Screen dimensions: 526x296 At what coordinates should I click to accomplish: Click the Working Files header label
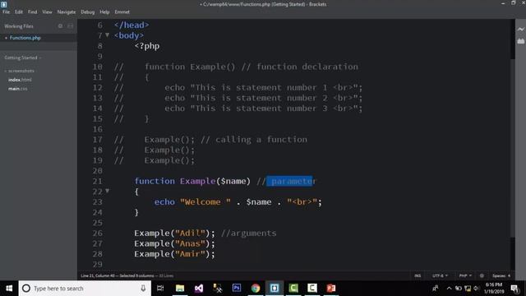point(19,26)
